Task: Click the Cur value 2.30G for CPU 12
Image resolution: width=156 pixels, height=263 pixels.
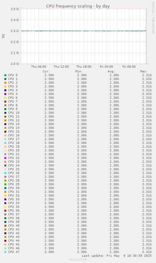Action: (x=49, y=120)
